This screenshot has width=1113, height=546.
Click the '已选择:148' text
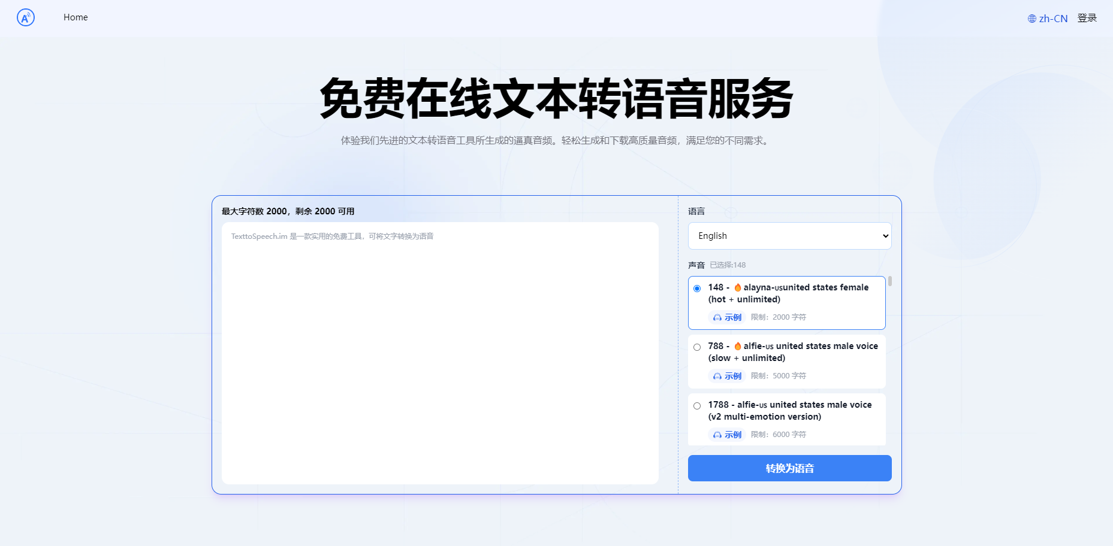coord(728,265)
